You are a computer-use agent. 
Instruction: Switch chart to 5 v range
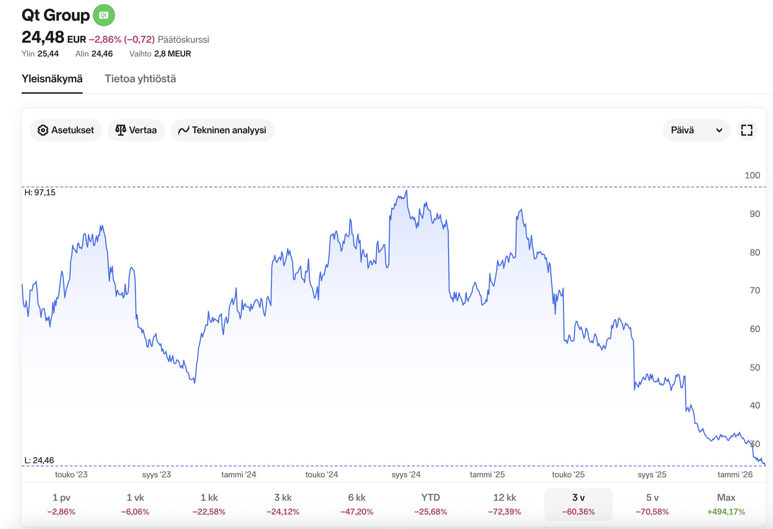[x=652, y=504]
